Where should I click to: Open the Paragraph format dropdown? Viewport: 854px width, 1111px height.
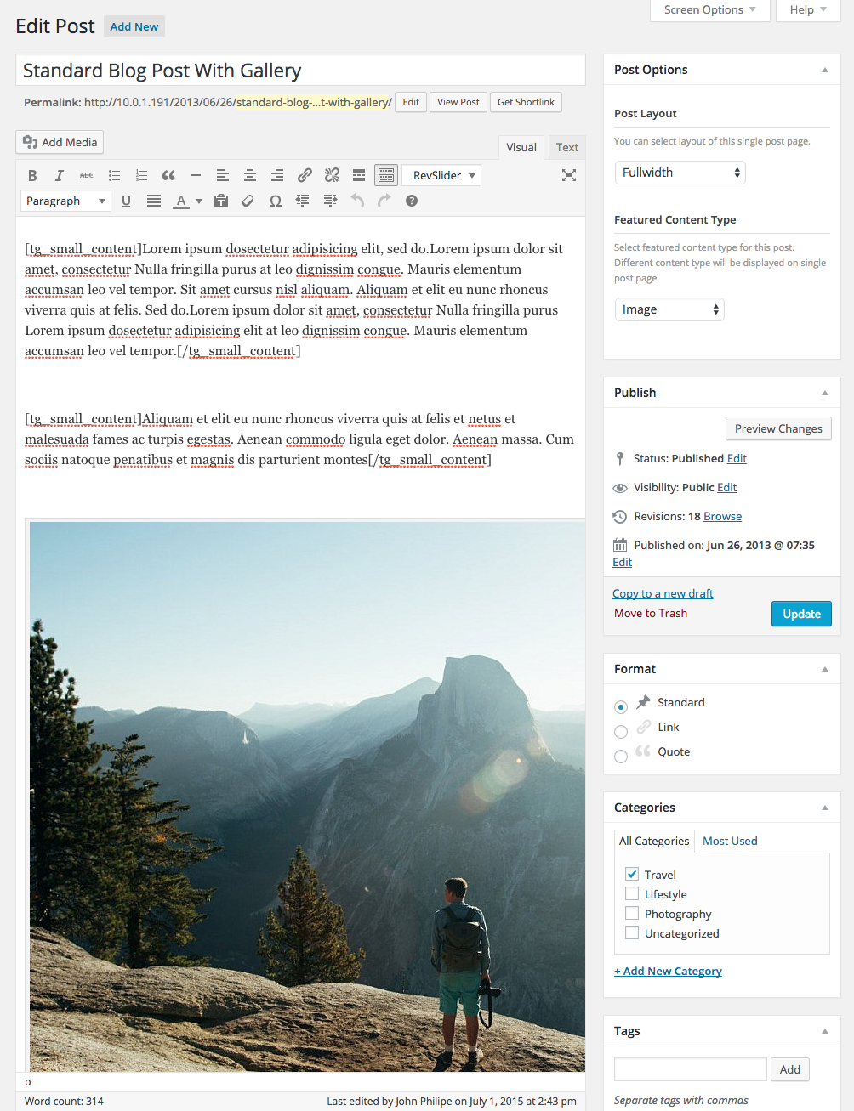click(65, 201)
